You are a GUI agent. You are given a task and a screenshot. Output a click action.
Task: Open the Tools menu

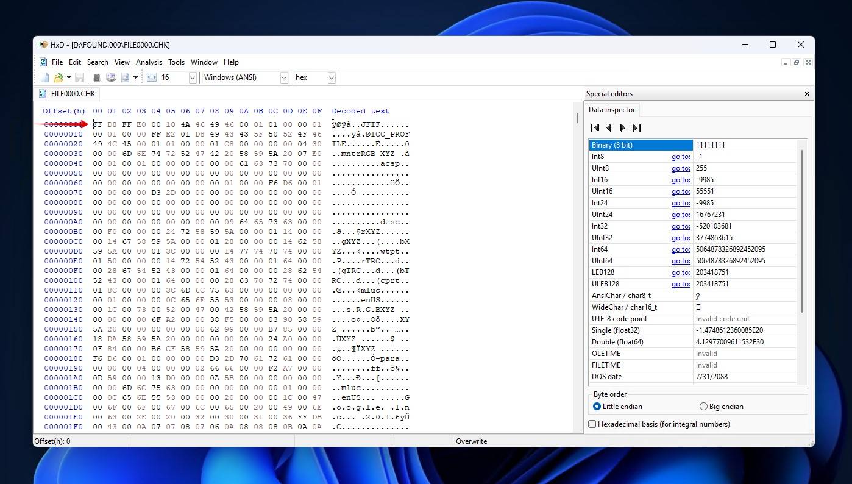[x=177, y=62]
